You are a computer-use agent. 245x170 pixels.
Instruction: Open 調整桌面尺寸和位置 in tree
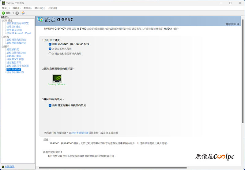click(17, 66)
